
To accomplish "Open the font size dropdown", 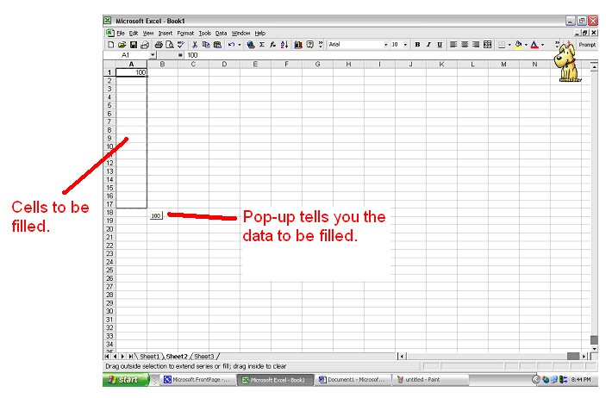I will (405, 45).
